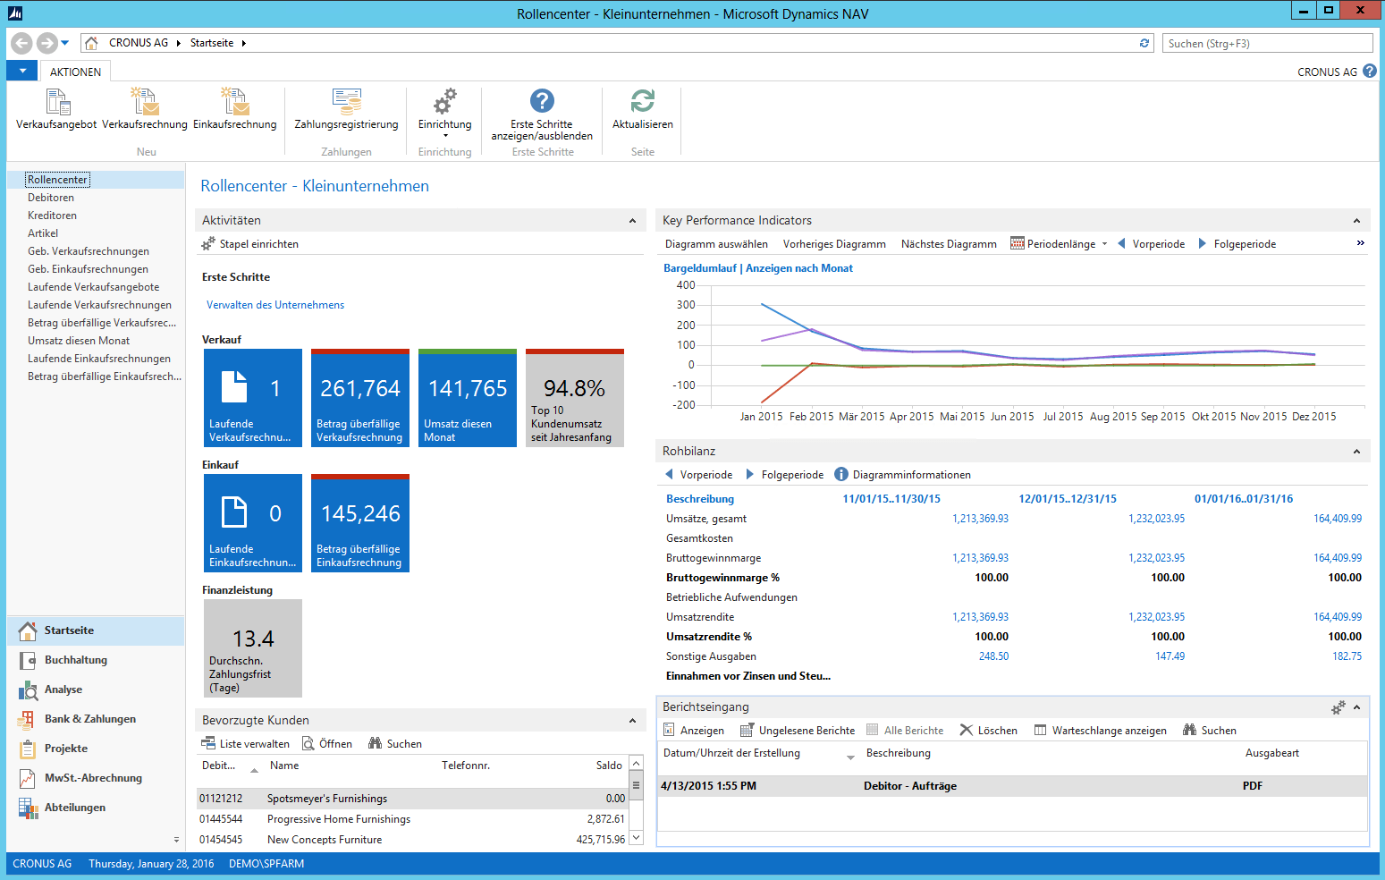The height and width of the screenshot is (880, 1385).
Task: Open the blue application menu dropdown
Action: click(x=22, y=71)
